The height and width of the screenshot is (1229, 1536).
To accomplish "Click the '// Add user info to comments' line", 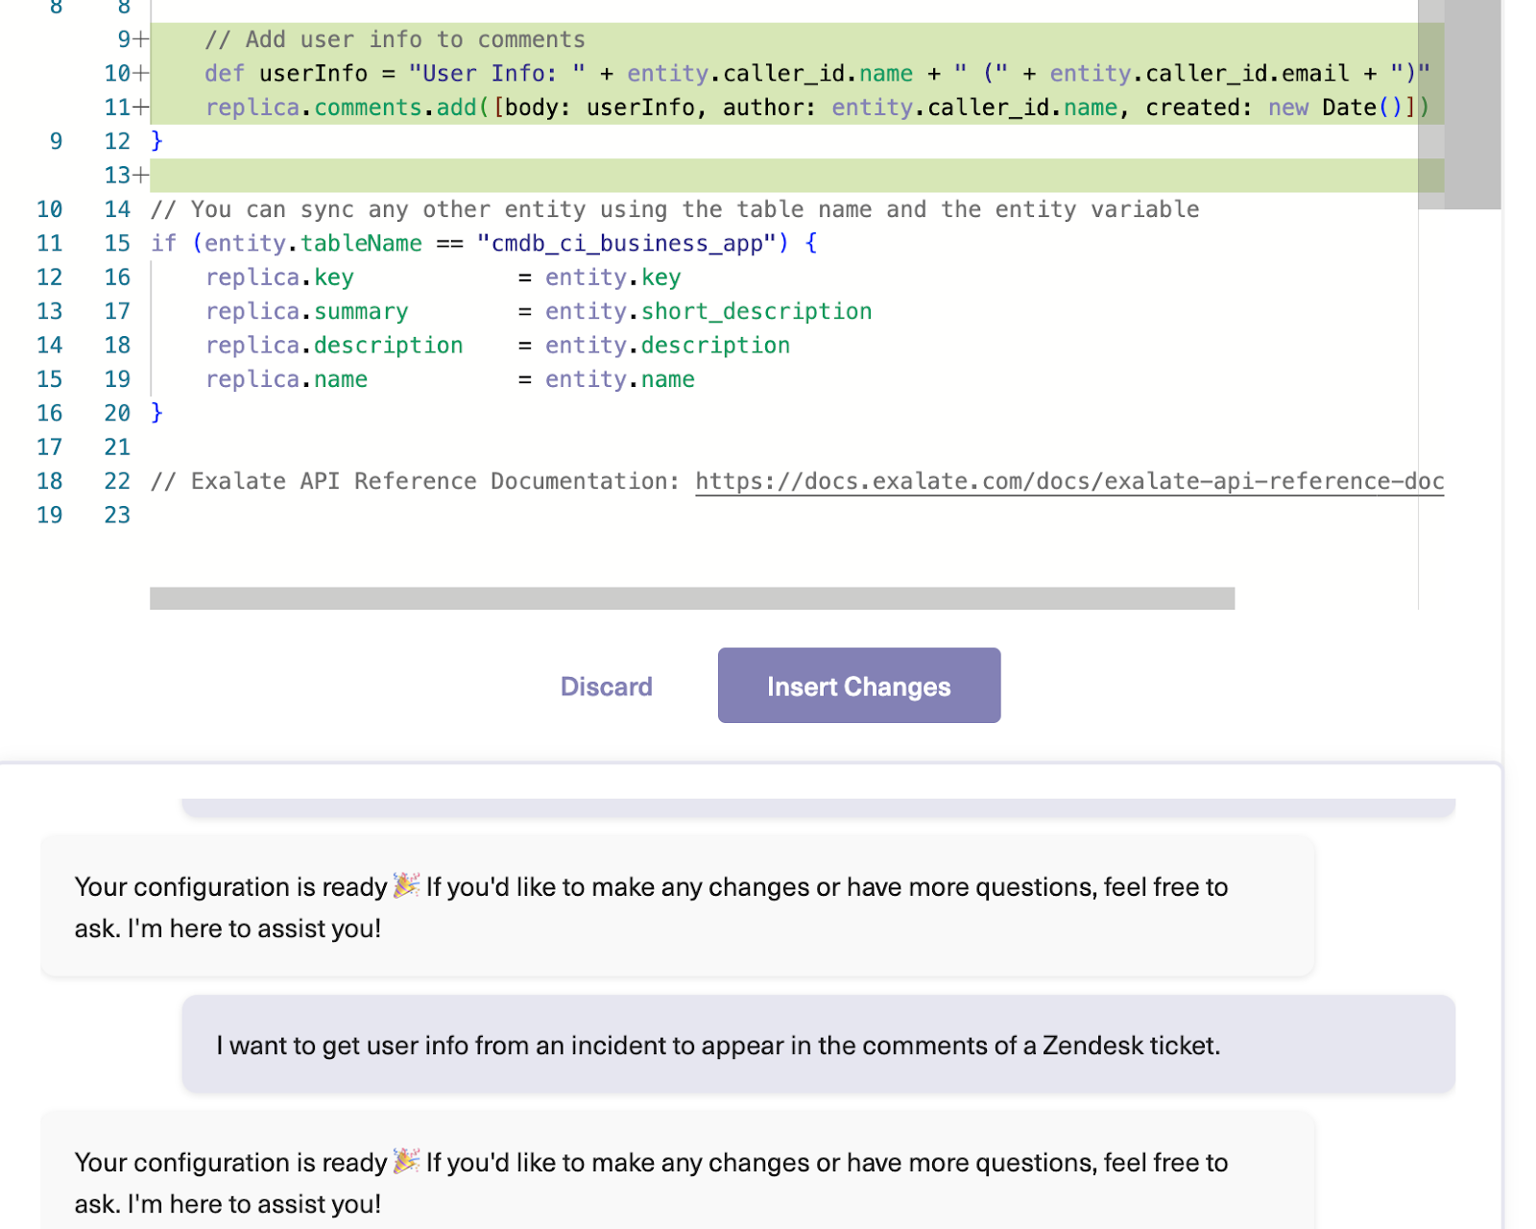I will 395,39.
